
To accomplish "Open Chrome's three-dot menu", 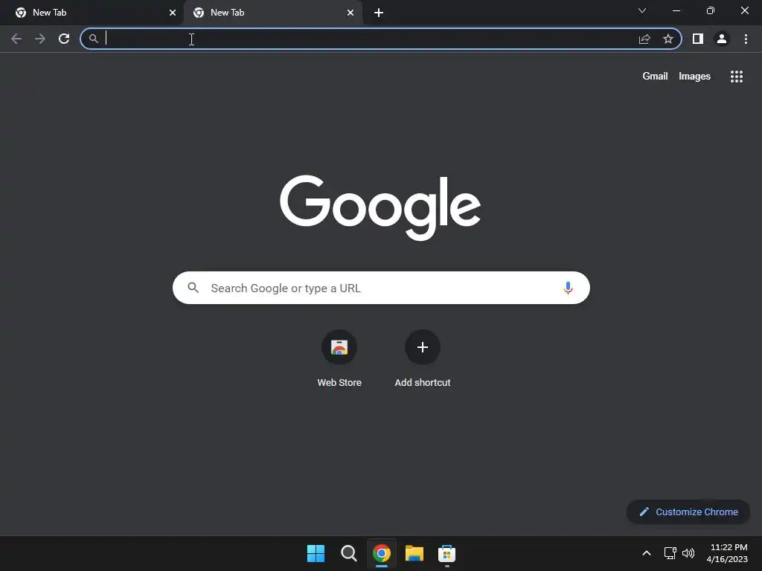I will tap(746, 39).
